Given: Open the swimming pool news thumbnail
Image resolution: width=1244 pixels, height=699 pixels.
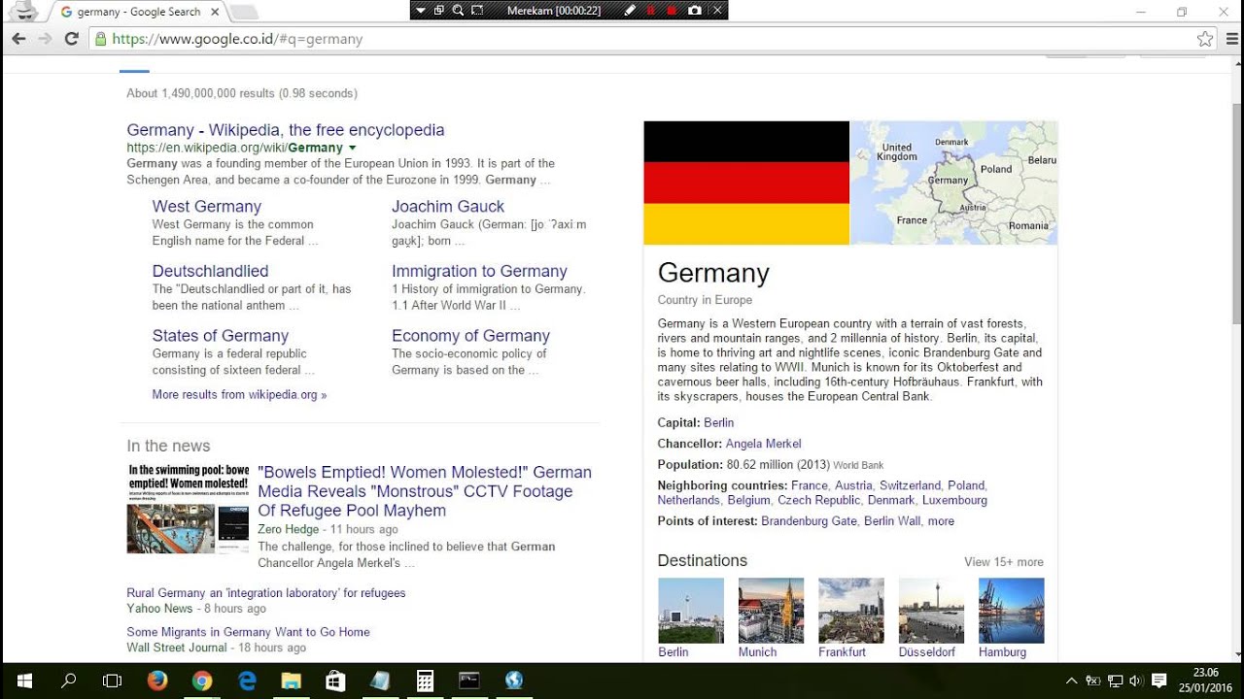Looking at the screenshot, I should (x=188, y=509).
